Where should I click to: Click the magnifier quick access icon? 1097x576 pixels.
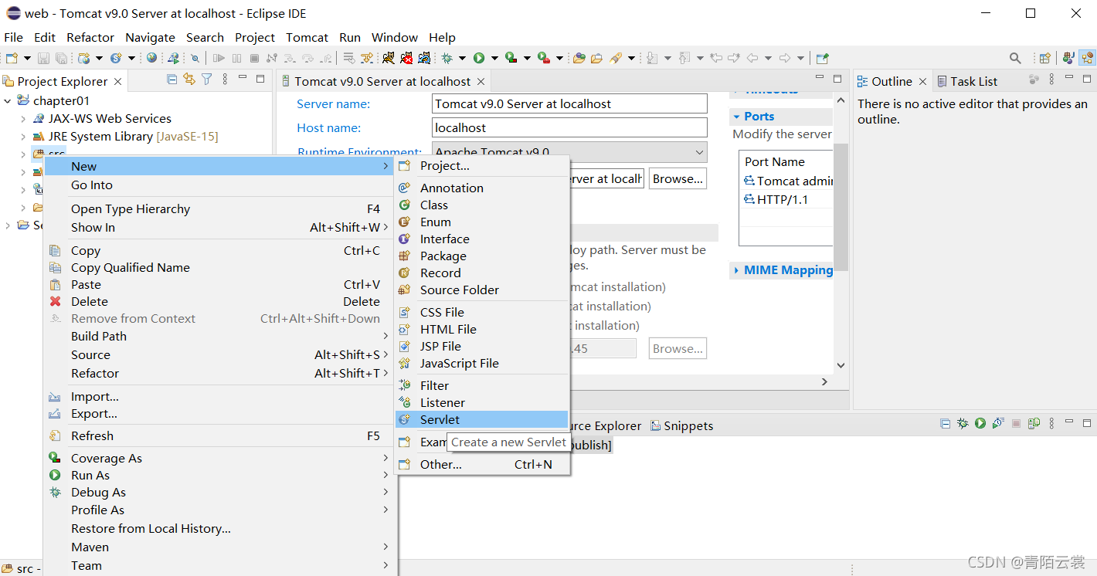pos(1016,58)
